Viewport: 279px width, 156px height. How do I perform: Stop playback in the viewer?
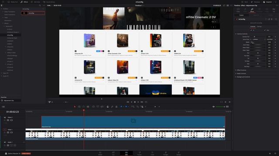tap(135, 102)
